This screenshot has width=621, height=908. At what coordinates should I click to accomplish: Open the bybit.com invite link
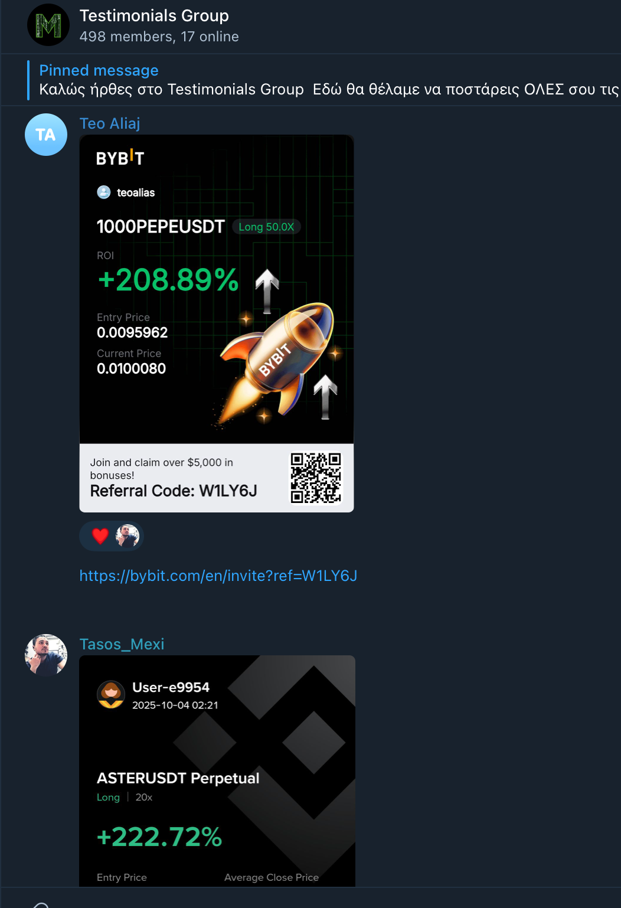[x=218, y=576]
